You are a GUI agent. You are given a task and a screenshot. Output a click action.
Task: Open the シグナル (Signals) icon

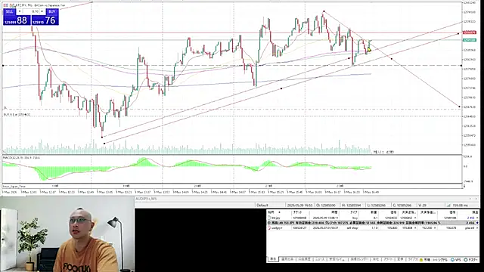(x=440, y=260)
